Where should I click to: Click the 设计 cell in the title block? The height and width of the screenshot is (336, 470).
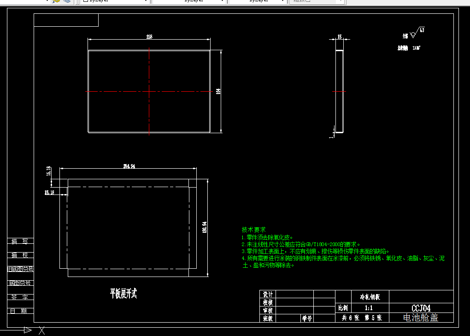(x=268, y=295)
